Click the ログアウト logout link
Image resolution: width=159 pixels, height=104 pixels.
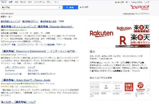(144, 14)
